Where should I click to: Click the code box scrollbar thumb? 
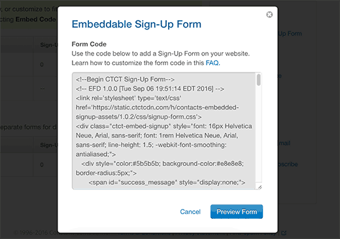258,80
